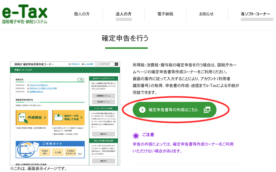
Task: Click the purple line いただけない場合があります。
Action: click(x=157, y=151)
